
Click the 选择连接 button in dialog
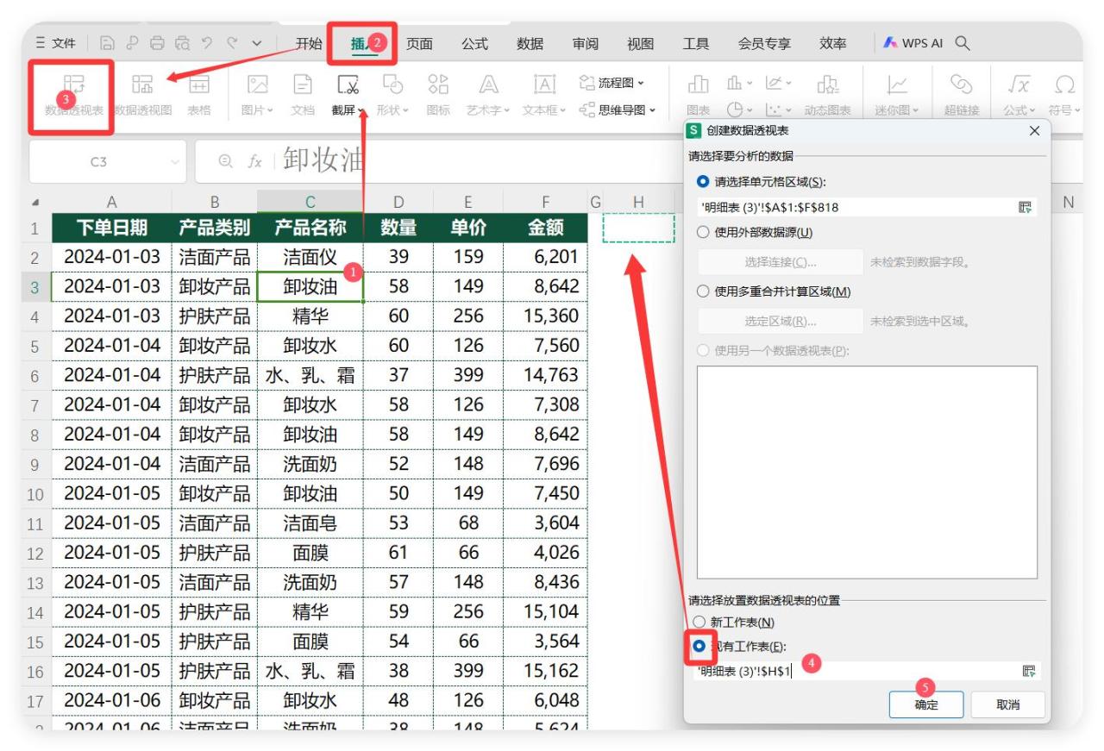tap(780, 262)
